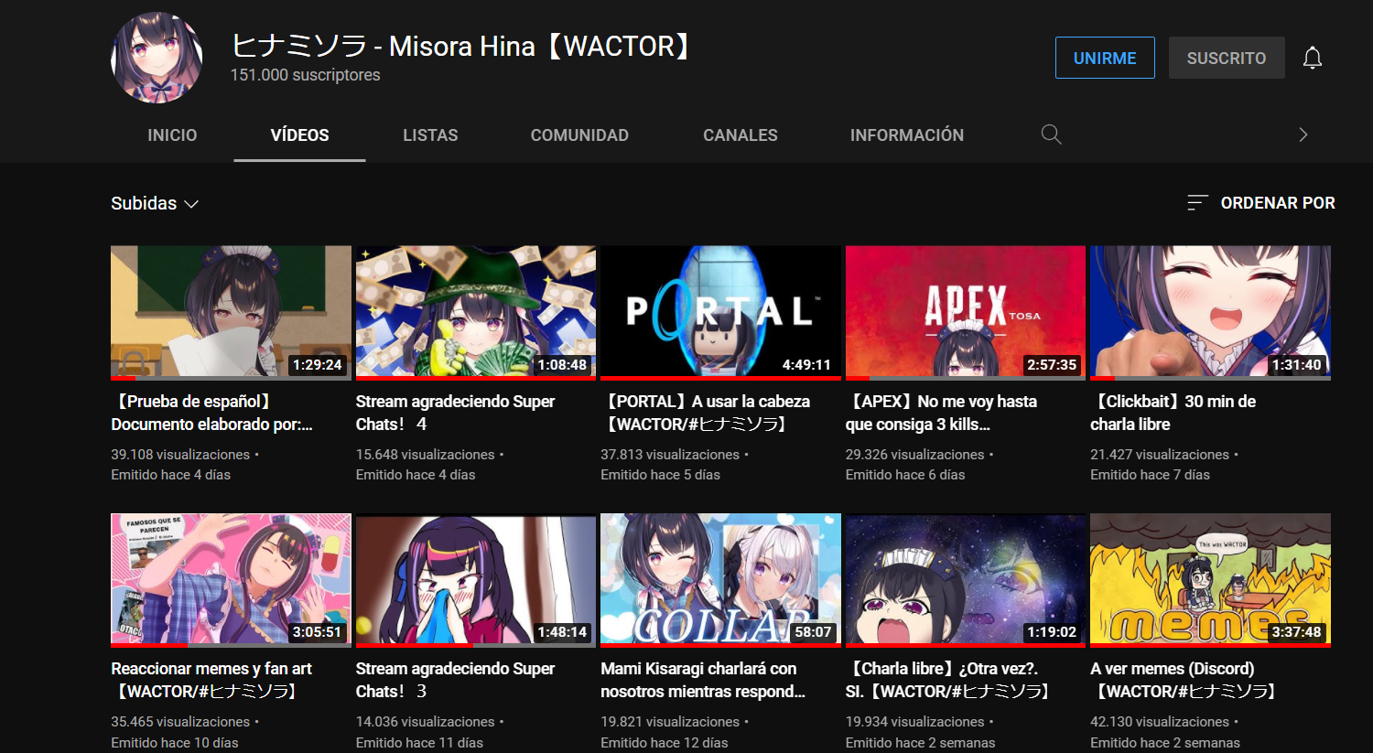Click the title Reaccionar memes y fan art

coord(211,680)
